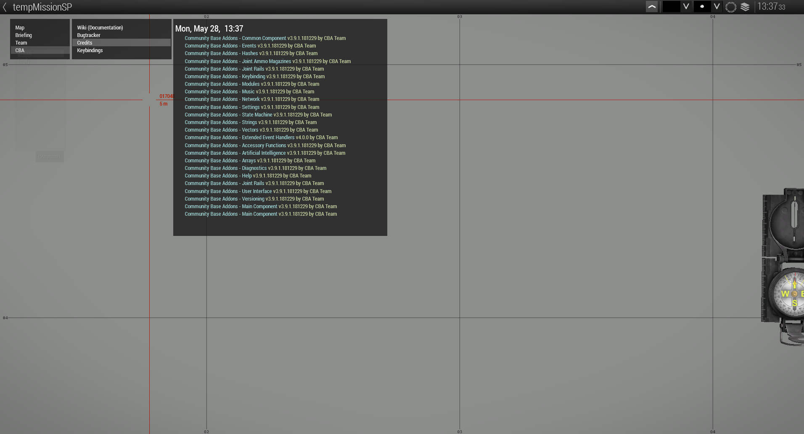Image resolution: width=804 pixels, height=434 pixels.
Task: Click the 'Help v3.9.1.181229' credit line
Action: [248, 176]
